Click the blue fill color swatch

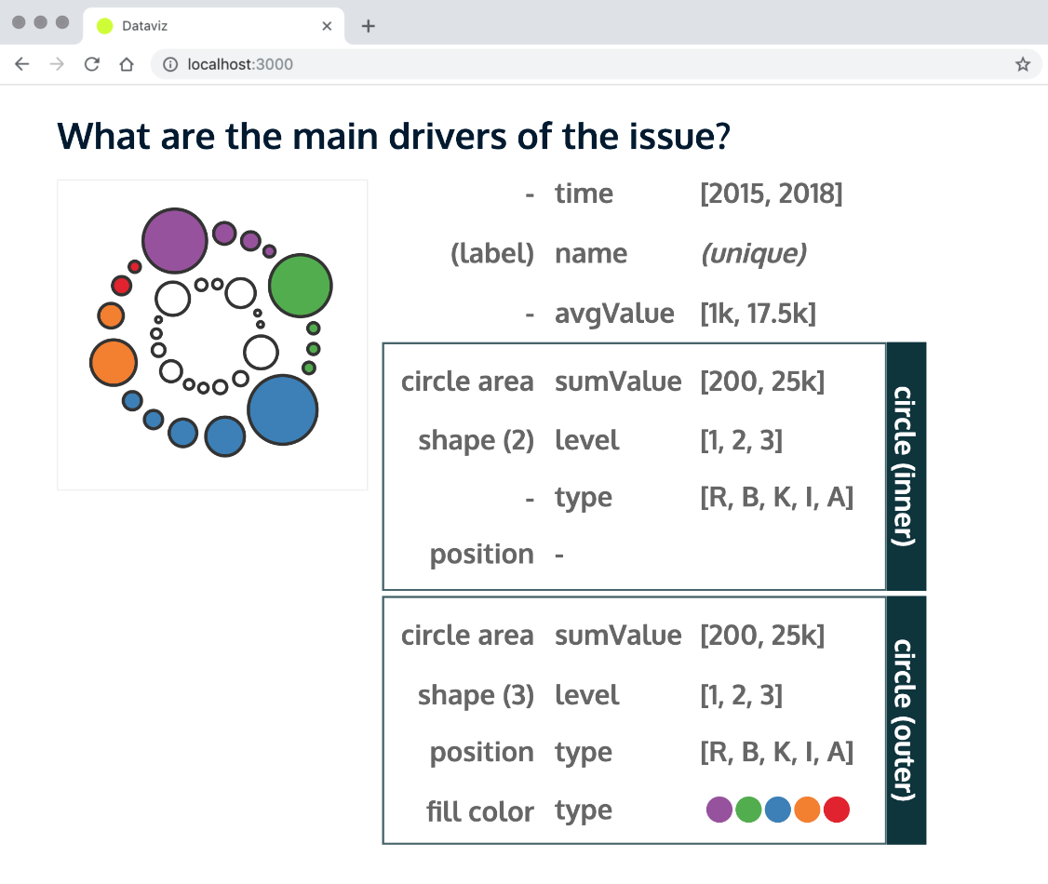click(778, 810)
